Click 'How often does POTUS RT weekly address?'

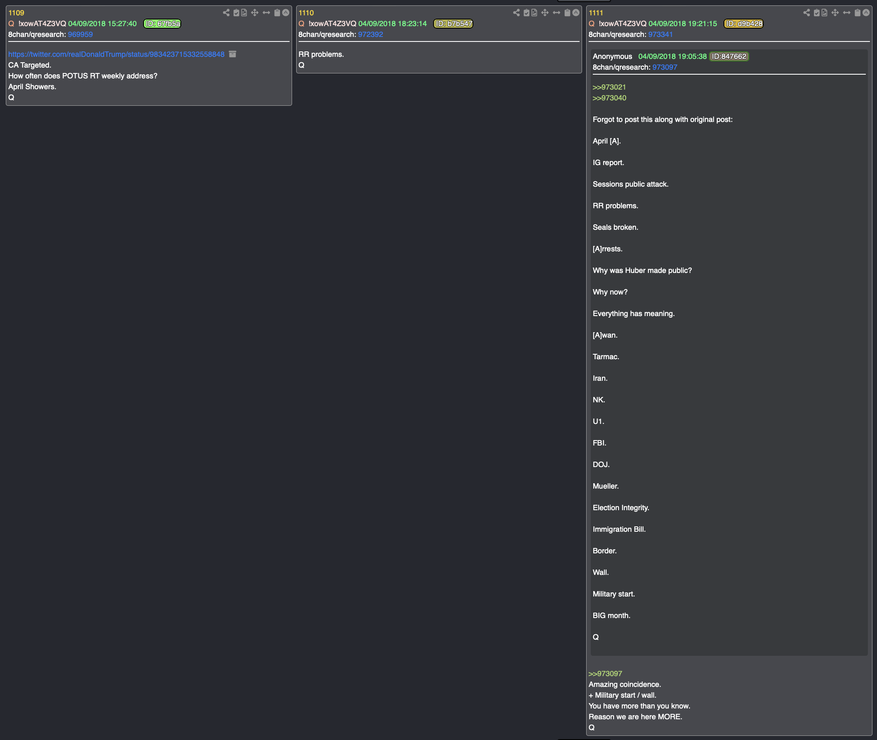point(83,76)
